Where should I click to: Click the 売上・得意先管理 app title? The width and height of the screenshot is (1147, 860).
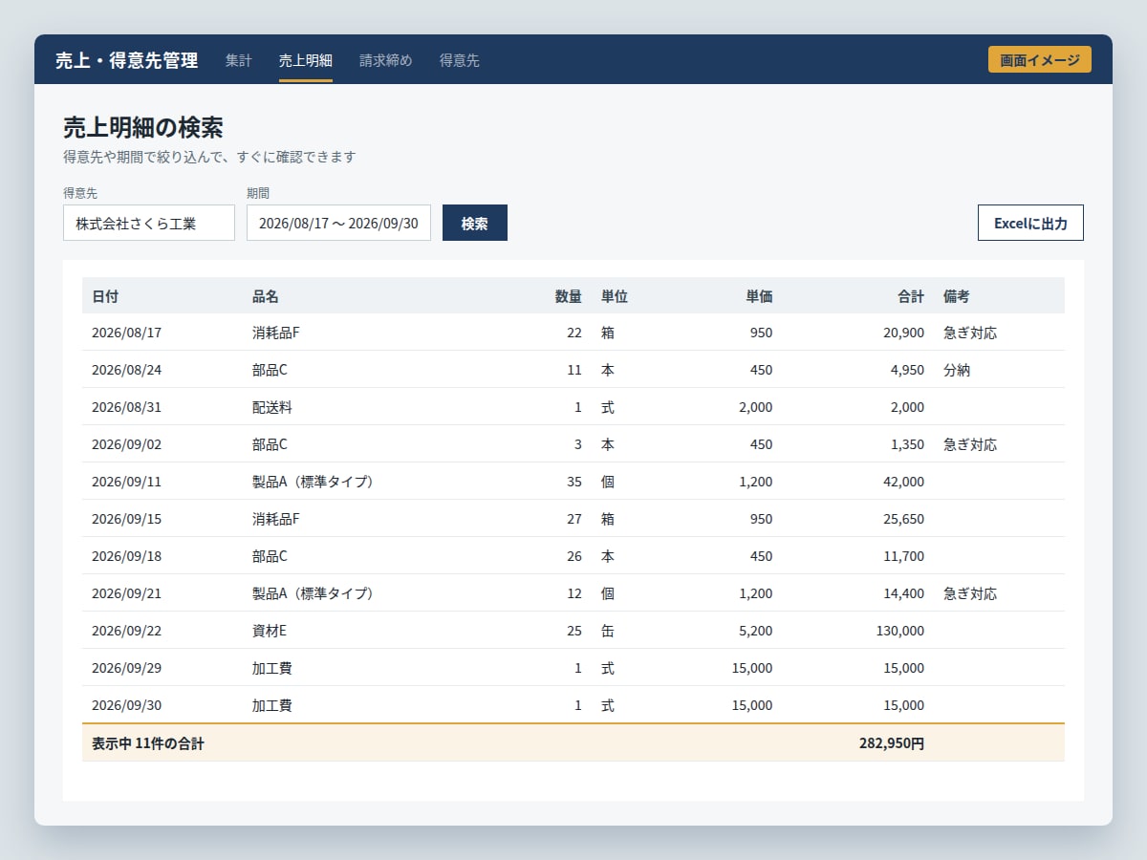coord(127,60)
